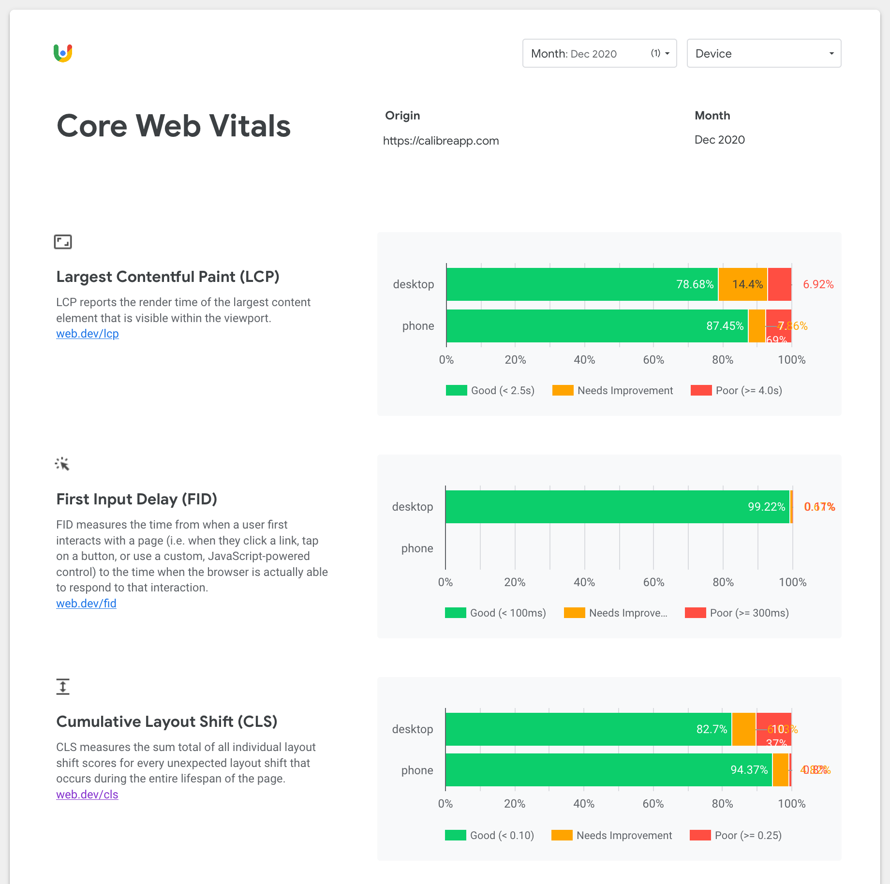Open the Device dropdown
This screenshot has height=884, width=890.
(x=763, y=53)
